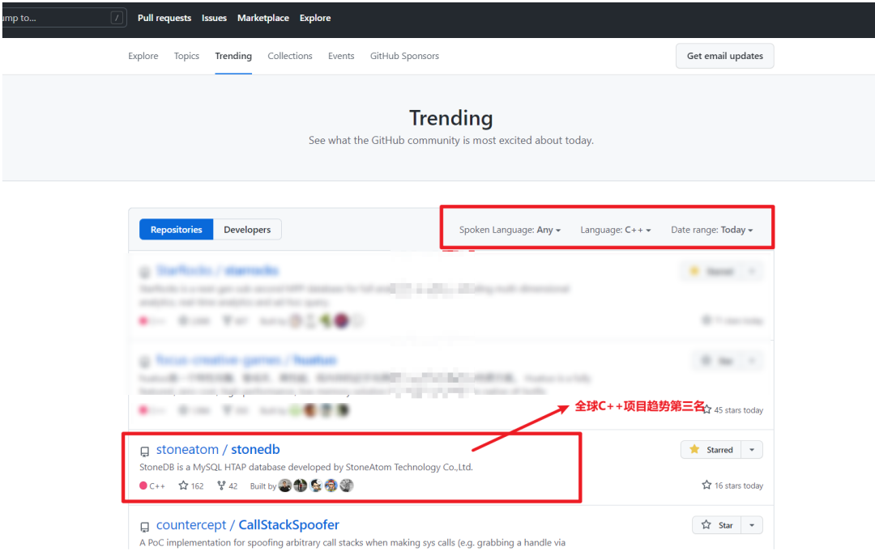This screenshot has height=551, width=875.
Task: Open the stoneatom owner link
Action: point(187,450)
